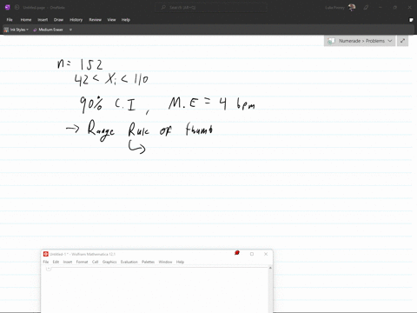Screen dimensions: 417x313
Task: Click the OneNote app icon in title bar
Action: click(8, 7)
